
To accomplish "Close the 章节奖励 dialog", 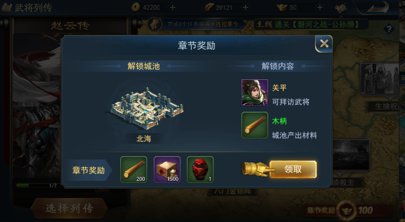I will tap(324, 44).
